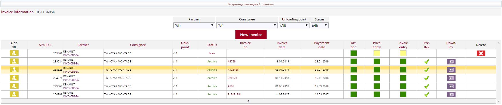Open operation details for Sim ID 229968
The image size is (502, 105).
tap(14, 86)
